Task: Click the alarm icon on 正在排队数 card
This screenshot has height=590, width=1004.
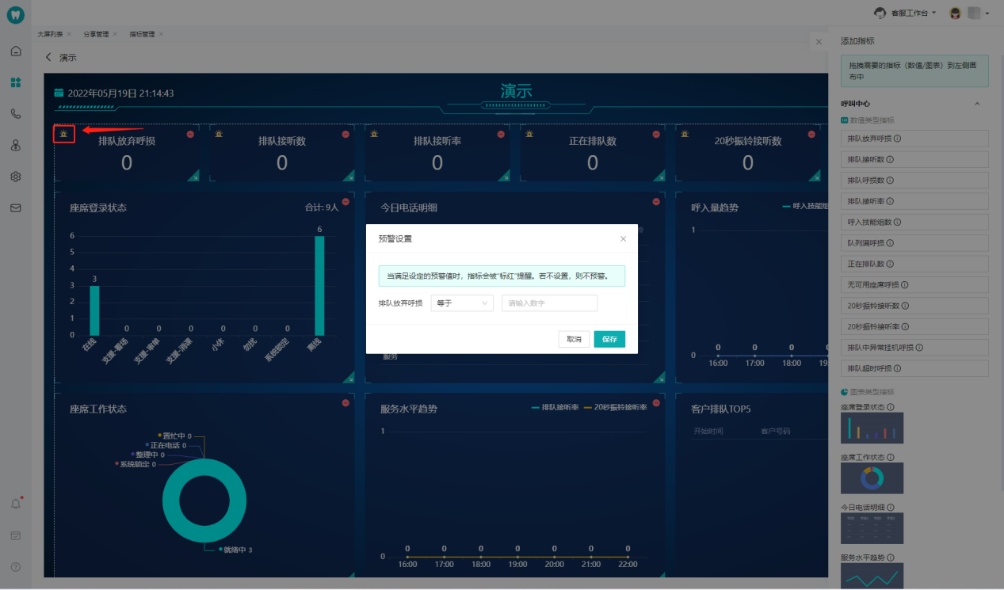Action: coord(529,134)
